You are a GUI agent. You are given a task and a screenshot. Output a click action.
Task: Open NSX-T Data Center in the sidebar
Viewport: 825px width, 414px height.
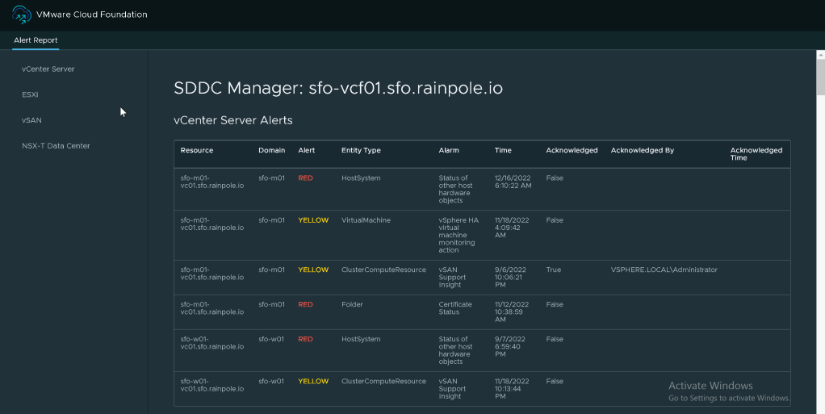click(x=56, y=146)
